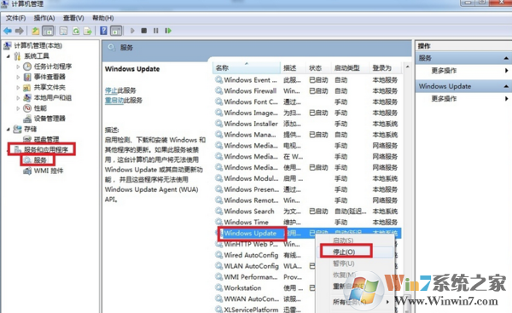This screenshot has width=512, height=313.
Task: Click the 重启动 this service link
Action: 114,100
